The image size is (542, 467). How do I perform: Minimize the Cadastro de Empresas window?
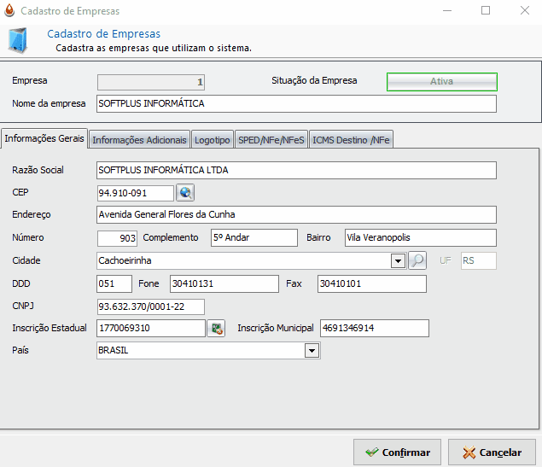[447, 11]
